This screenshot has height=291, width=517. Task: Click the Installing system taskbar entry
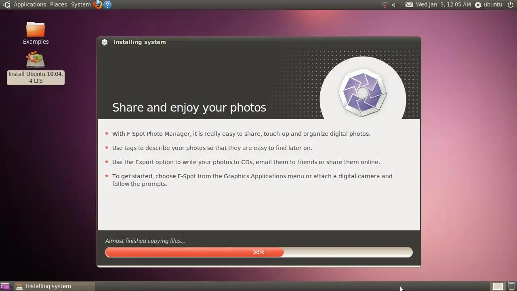[x=55, y=286]
